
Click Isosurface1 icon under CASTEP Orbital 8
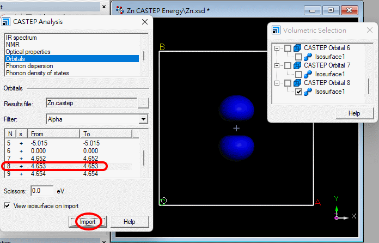click(x=308, y=92)
